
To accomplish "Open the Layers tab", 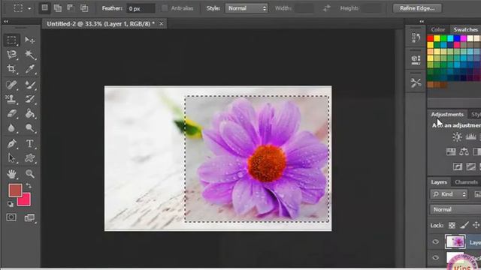I will (439, 182).
